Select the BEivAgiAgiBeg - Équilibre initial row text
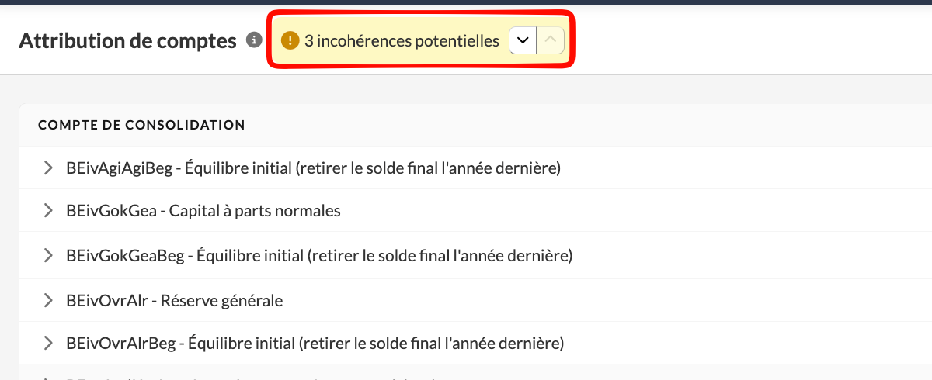This screenshot has height=380, width=932. coord(313,168)
